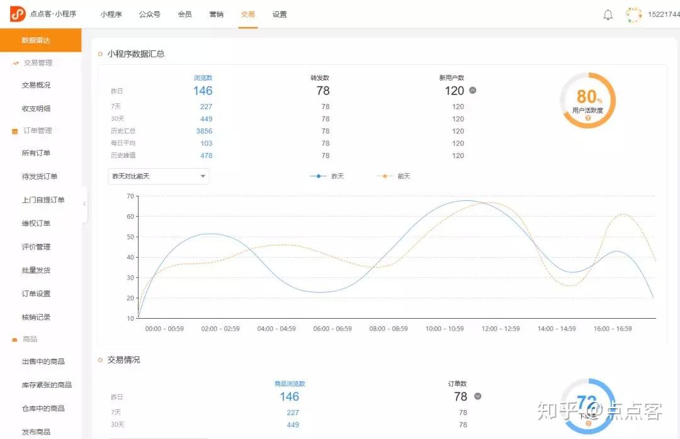Click the 交易管理 sidebar heading
The width and height of the screenshot is (680, 439).
click(38, 63)
